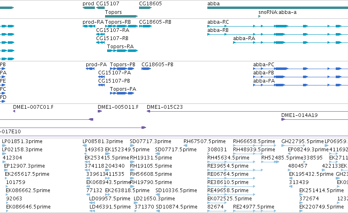Click the EK265617.5prime EST label
This screenshot has height=213, width=348.
27,174
